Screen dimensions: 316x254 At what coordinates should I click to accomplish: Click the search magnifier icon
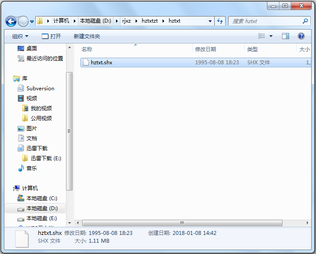(305, 21)
